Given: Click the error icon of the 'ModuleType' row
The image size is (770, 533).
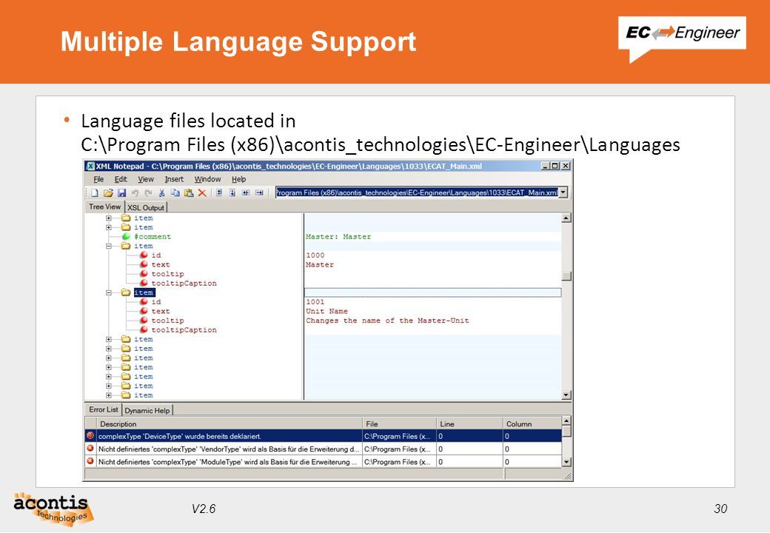Looking at the screenshot, I should click(90, 461).
